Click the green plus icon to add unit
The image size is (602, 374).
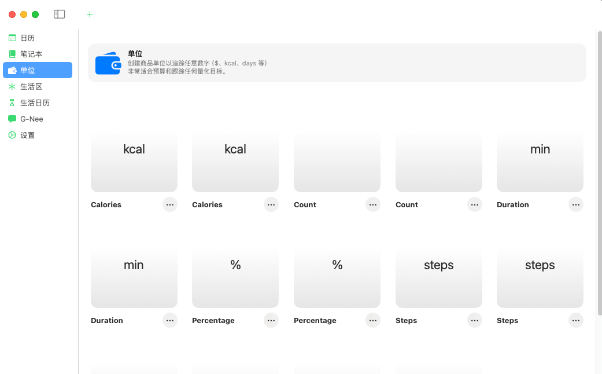[90, 14]
